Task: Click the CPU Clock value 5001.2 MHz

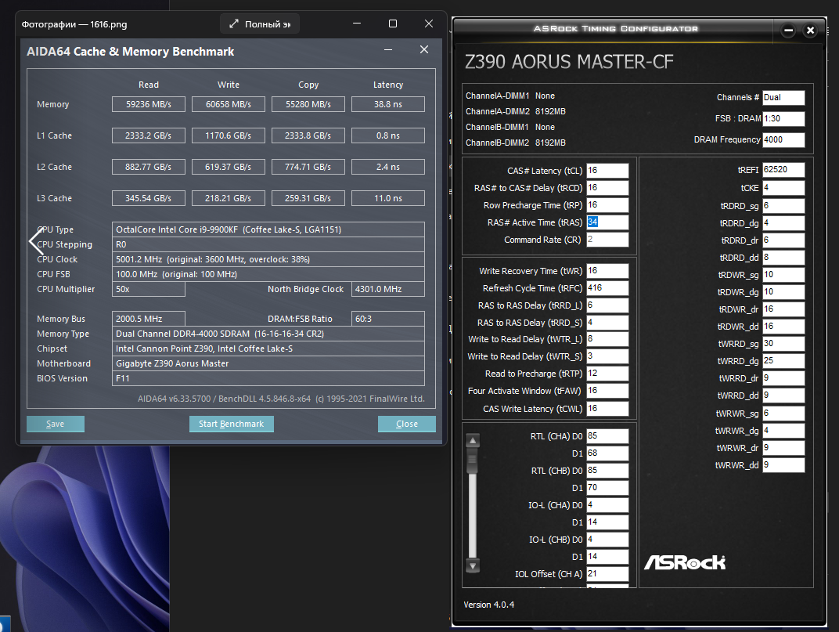Action: click(268, 259)
